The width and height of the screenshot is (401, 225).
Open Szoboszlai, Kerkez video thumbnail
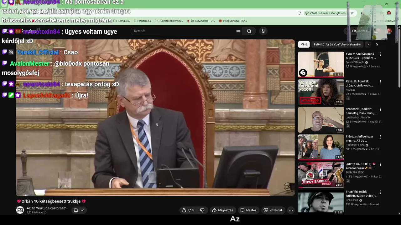coord(321,120)
